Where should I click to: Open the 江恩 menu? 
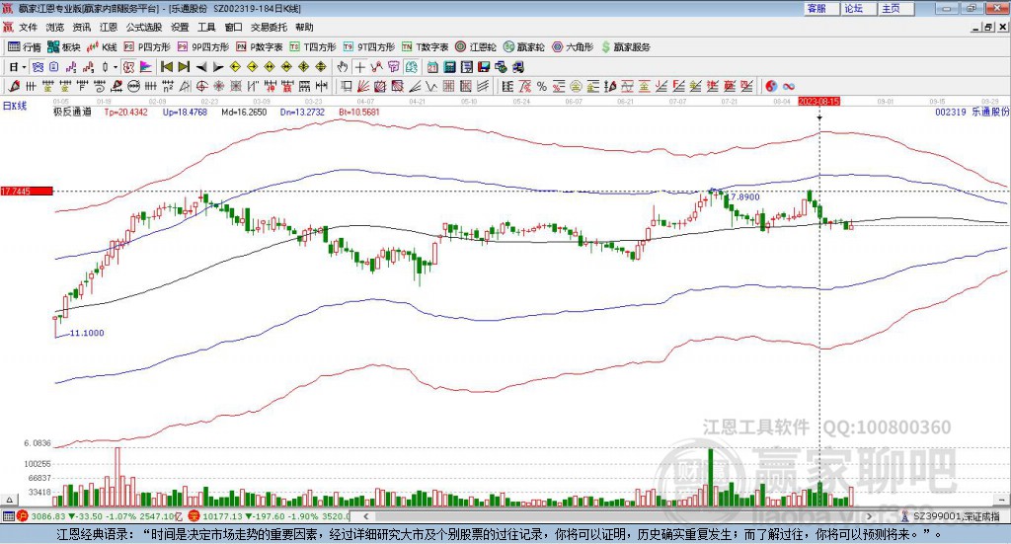point(108,28)
